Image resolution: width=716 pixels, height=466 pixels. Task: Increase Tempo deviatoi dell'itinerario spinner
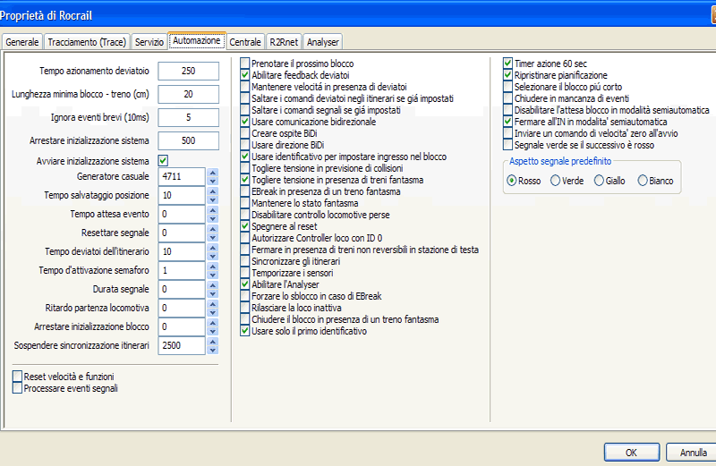[x=213, y=248]
